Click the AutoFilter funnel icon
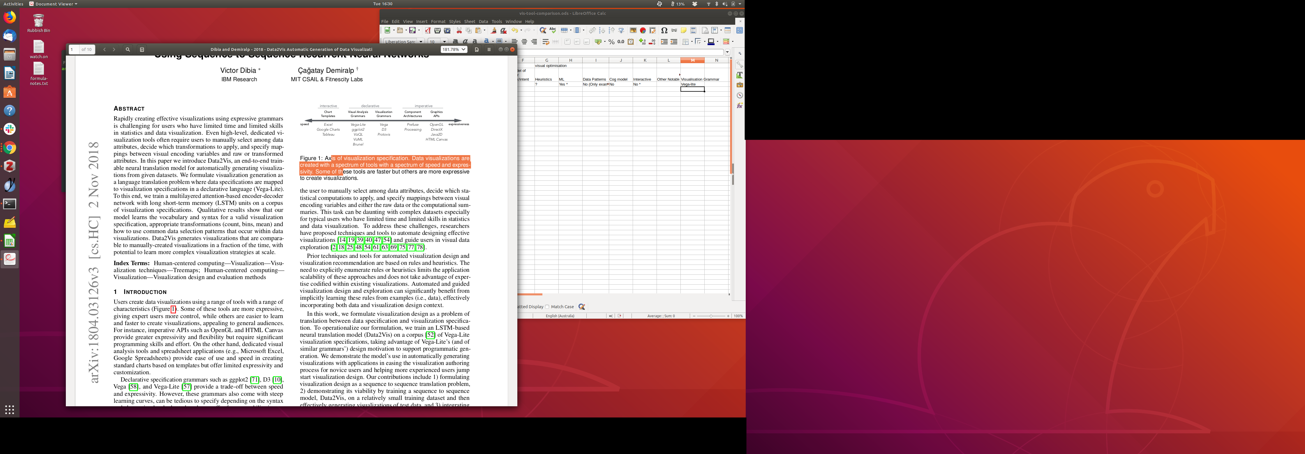The width and height of the screenshot is (1305, 454). 621,30
